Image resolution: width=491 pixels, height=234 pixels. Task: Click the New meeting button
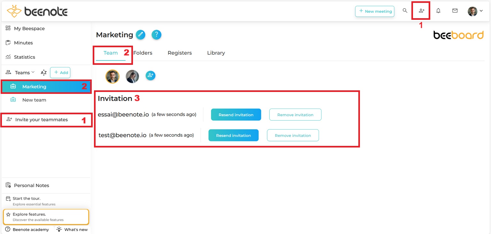(x=375, y=11)
